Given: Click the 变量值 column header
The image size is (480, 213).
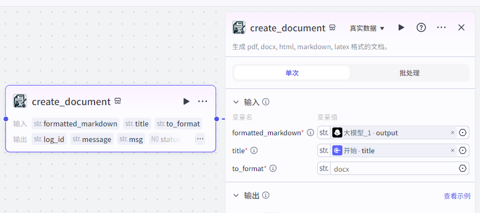Looking at the screenshot, I should click(327, 117).
